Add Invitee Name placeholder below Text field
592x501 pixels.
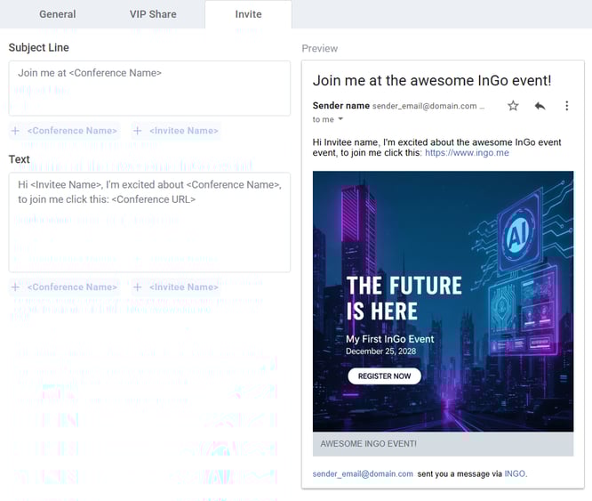(x=175, y=287)
